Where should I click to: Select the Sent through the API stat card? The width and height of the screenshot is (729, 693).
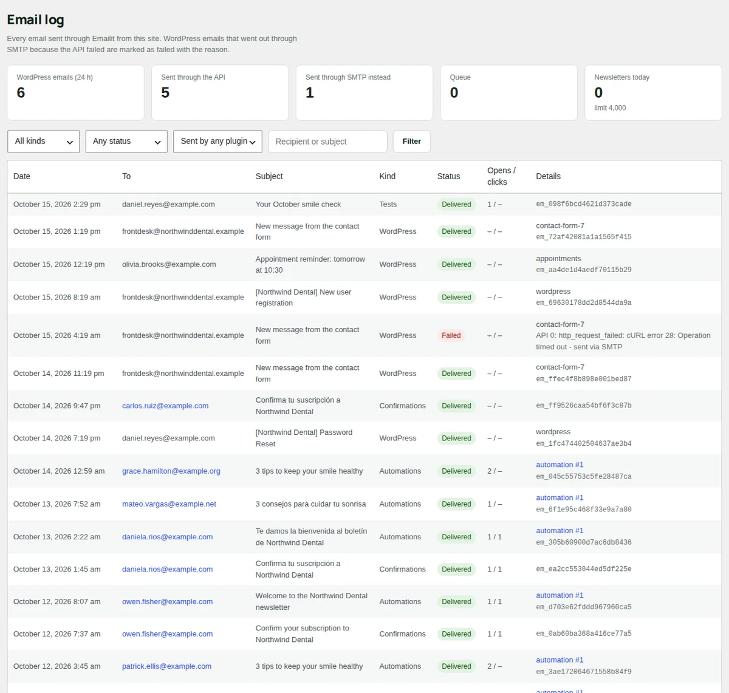tap(220, 92)
